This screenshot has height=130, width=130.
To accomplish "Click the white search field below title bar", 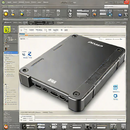I will (116, 7).
